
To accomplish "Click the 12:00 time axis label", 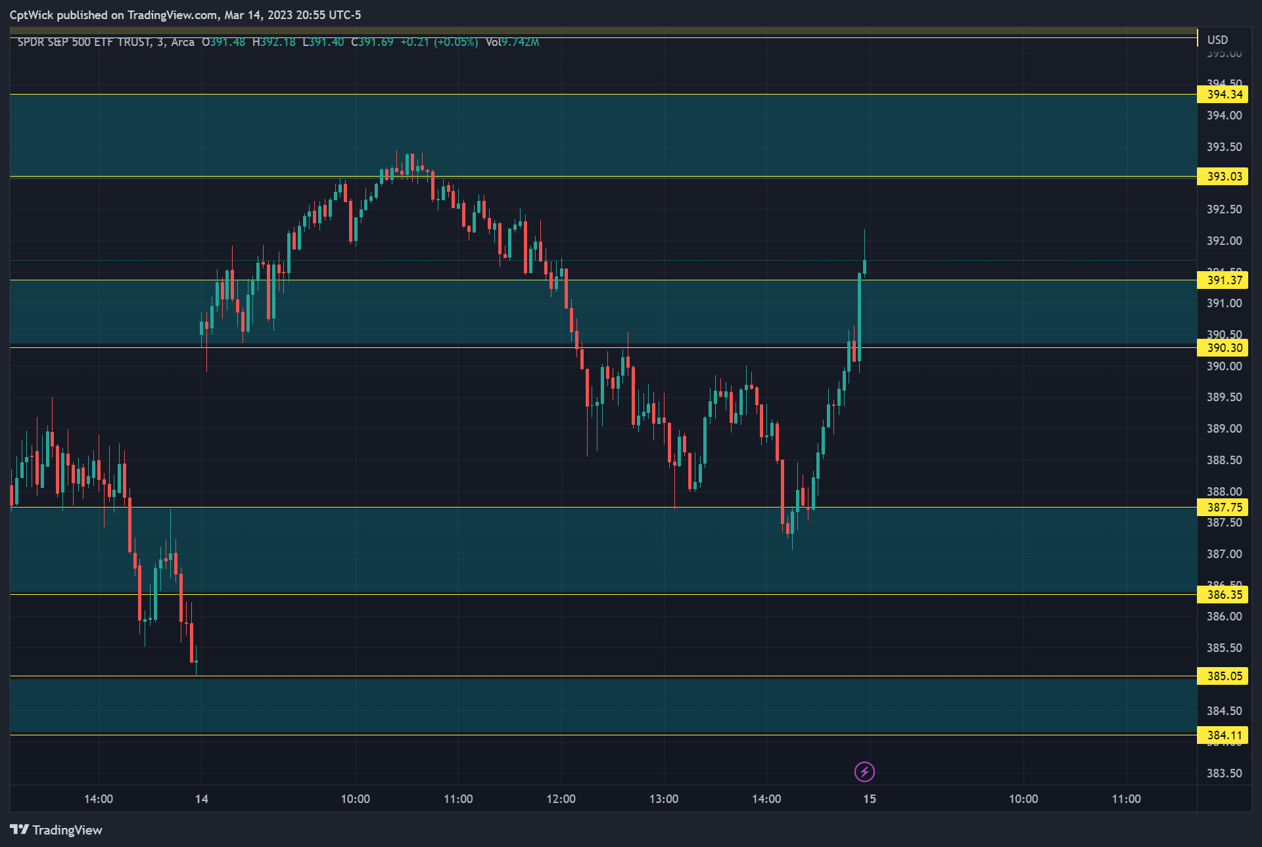I will click(561, 799).
